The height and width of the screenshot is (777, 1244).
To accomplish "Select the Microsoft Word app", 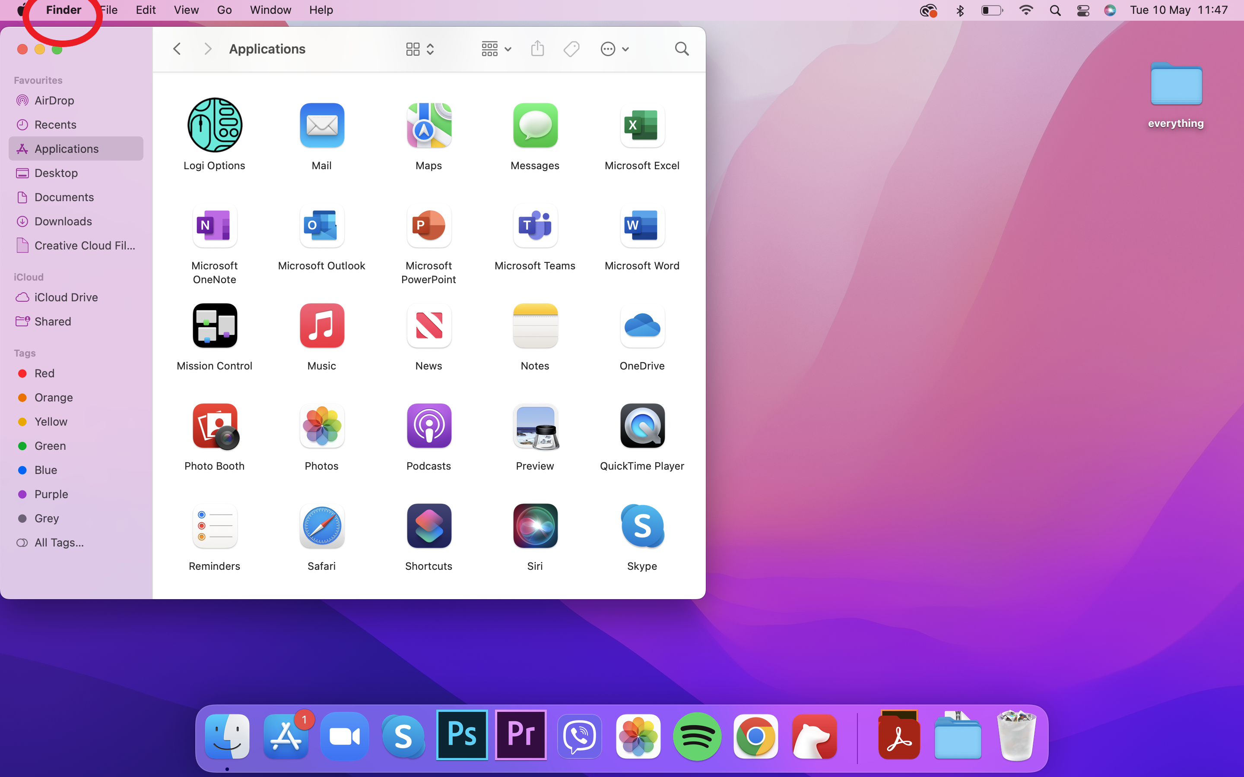I will (642, 225).
